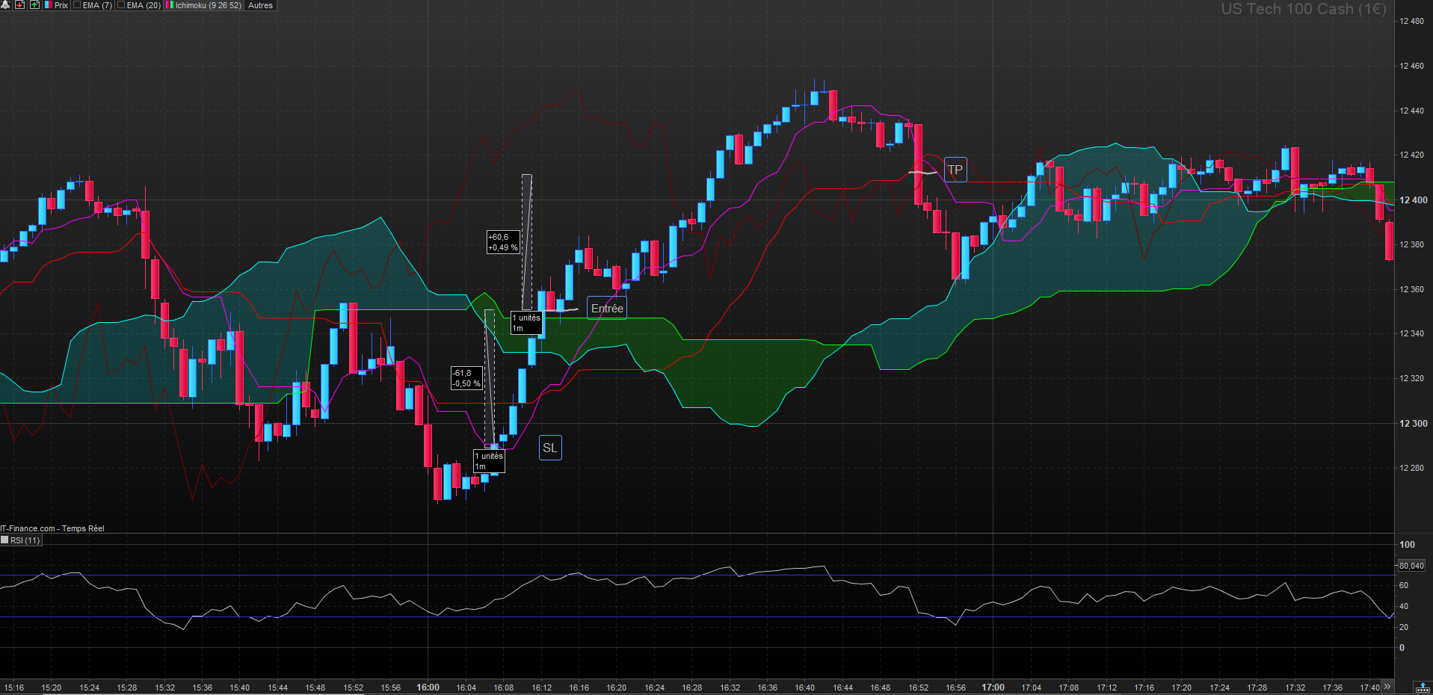Enable the EMA (20) checkbox
Viewport: 1433px width, 695px height.
click(x=121, y=4)
